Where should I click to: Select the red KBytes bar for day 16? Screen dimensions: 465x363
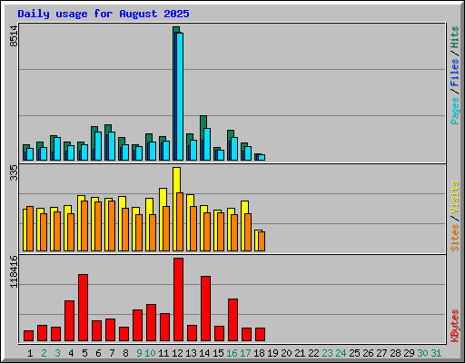pyautogui.click(x=232, y=319)
